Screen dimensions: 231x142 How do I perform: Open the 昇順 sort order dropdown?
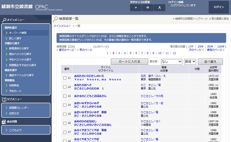(x=190, y=62)
